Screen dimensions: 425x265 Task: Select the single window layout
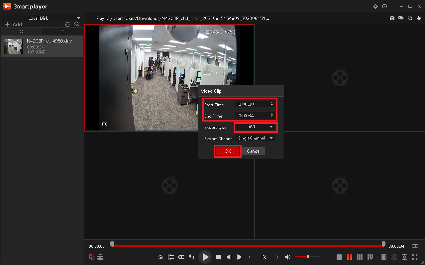[x=339, y=257]
